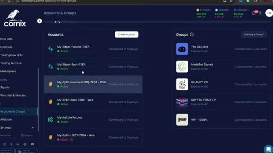Open the FR profile avatar
The height and width of the screenshot is (153, 273).
point(269,13)
